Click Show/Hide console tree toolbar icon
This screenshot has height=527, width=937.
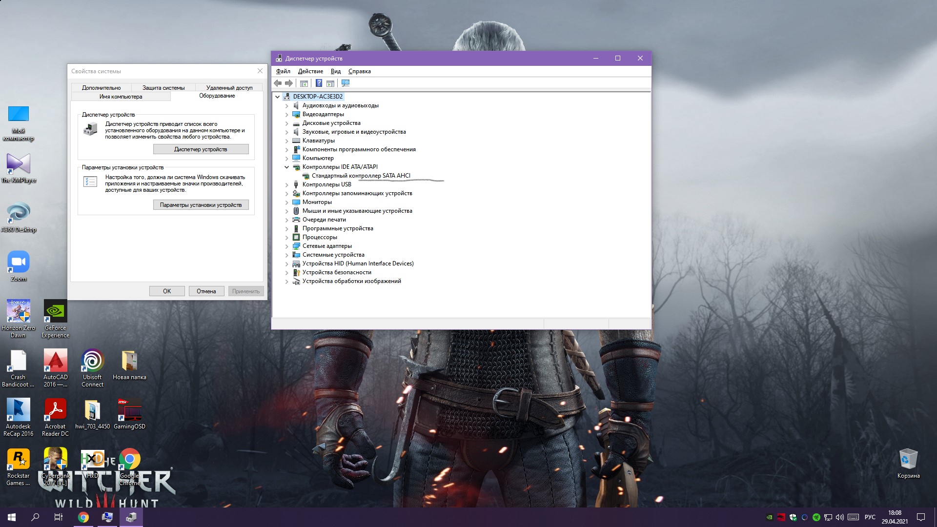pyautogui.click(x=304, y=83)
